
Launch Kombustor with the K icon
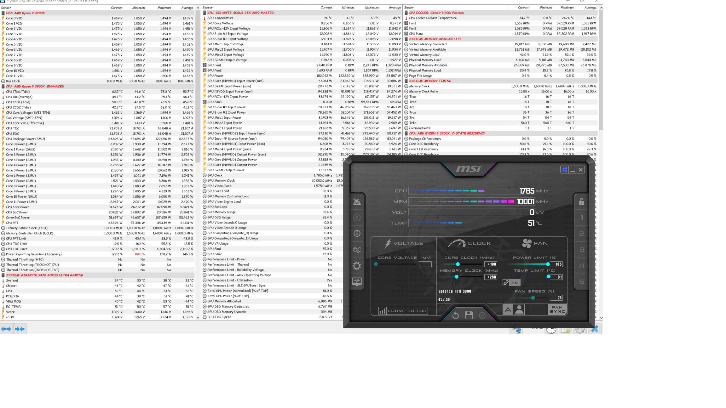[357, 218]
